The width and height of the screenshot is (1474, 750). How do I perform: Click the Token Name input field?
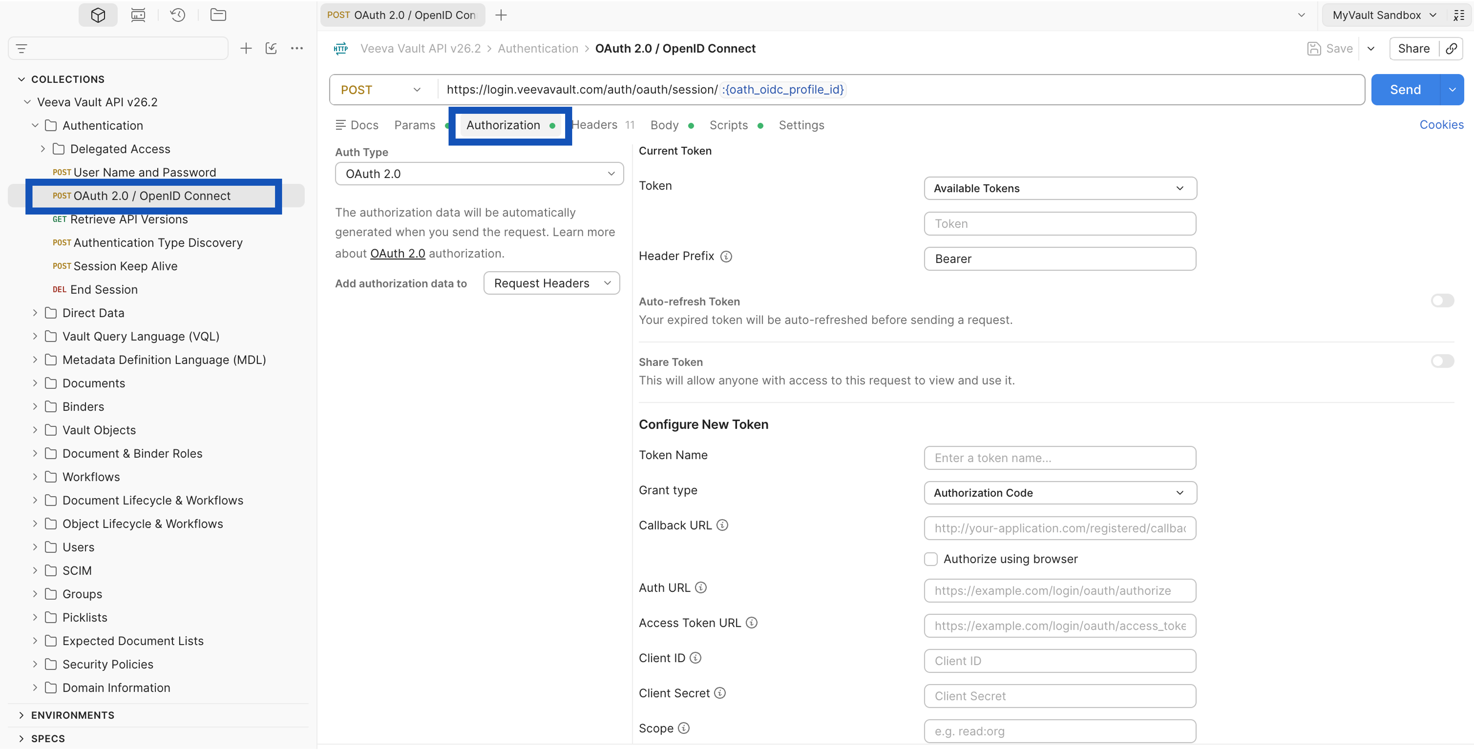point(1060,458)
